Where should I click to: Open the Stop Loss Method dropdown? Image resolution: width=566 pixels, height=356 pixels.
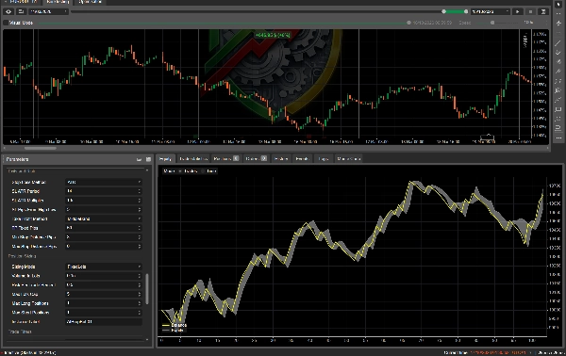coord(104,182)
